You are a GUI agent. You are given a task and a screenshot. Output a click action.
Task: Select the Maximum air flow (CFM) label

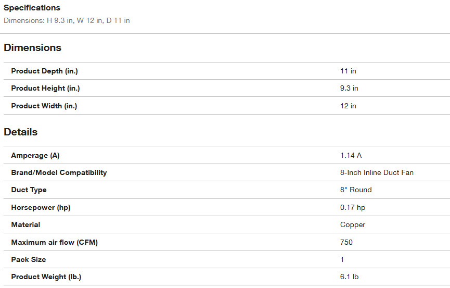click(x=54, y=242)
